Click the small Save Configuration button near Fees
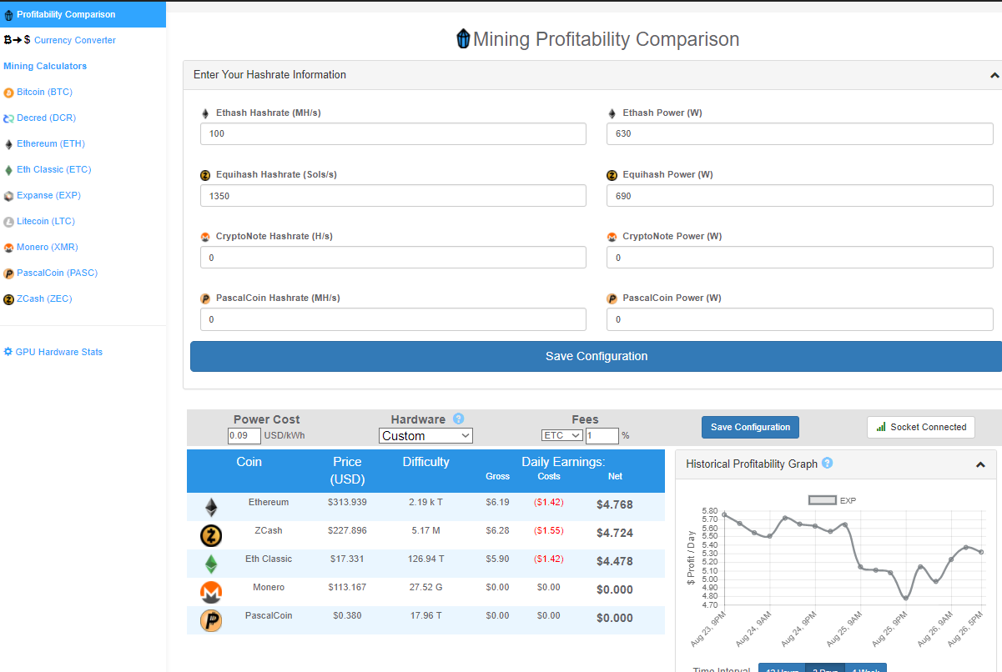Image resolution: width=1002 pixels, height=672 pixels. coord(750,427)
